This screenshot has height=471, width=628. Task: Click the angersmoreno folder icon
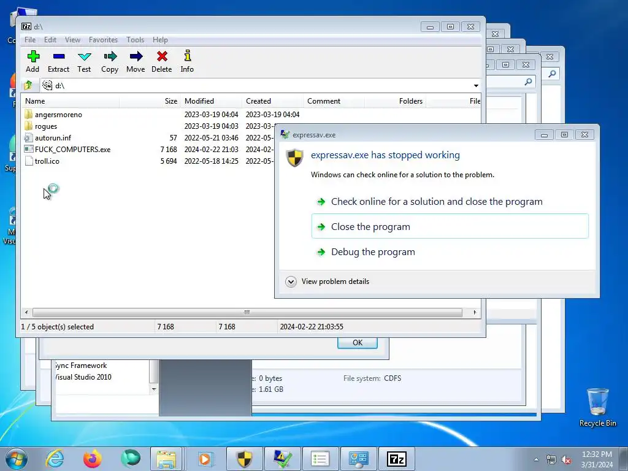(x=28, y=115)
